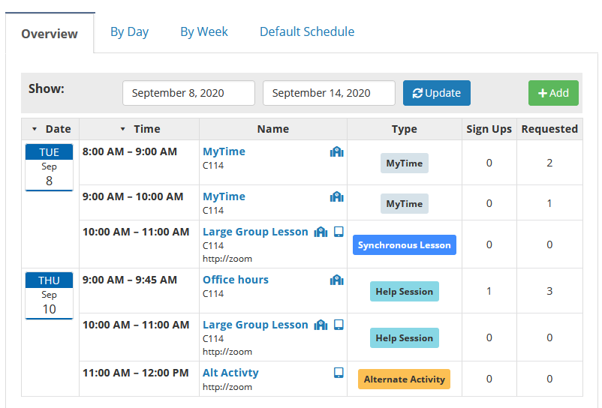Click the September 8, 2020 start date field
Image resolution: width=602 pixels, height=408 pixels.
point(188,93)
